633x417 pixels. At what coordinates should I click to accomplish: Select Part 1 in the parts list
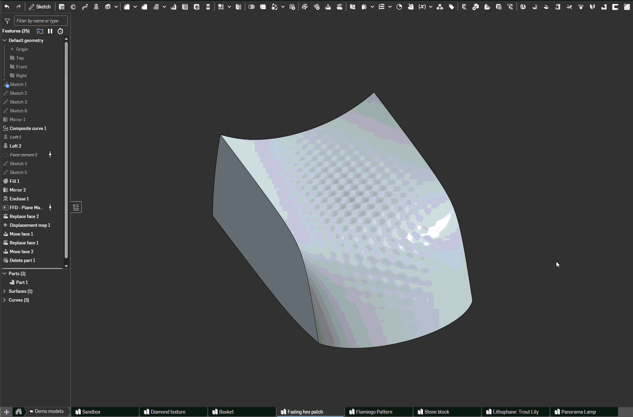click(22, 282)
